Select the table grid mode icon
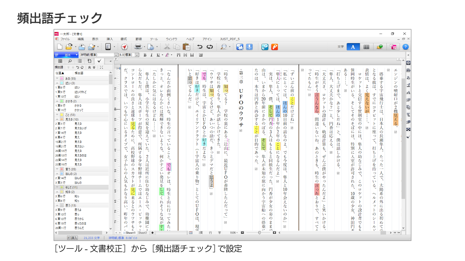This screenshot has width=465, height=261. (x=366, y=47)
